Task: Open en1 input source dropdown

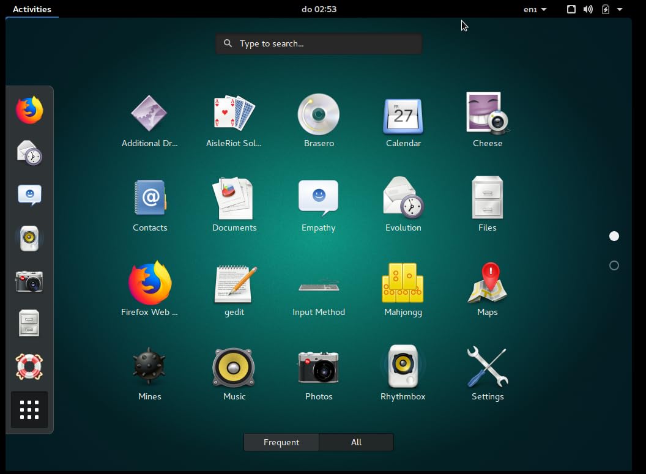Action: 535,9
